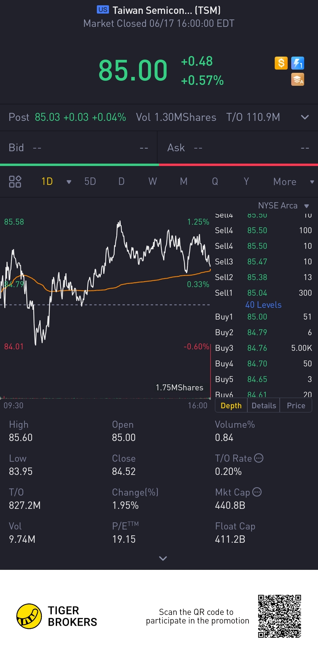The width and height of the screenshot is (318, 663).
Task: Select the Sell2 85.38 order row
Action: [x=263, y=277]
